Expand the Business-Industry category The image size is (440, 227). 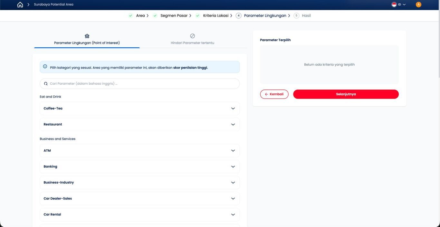tap(140, 183)
